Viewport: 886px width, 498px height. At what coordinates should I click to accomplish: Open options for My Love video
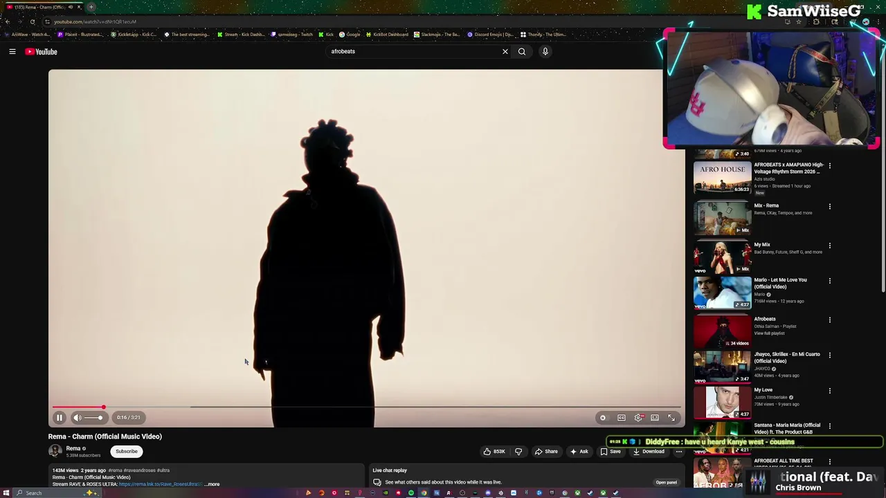click(830, 391)
